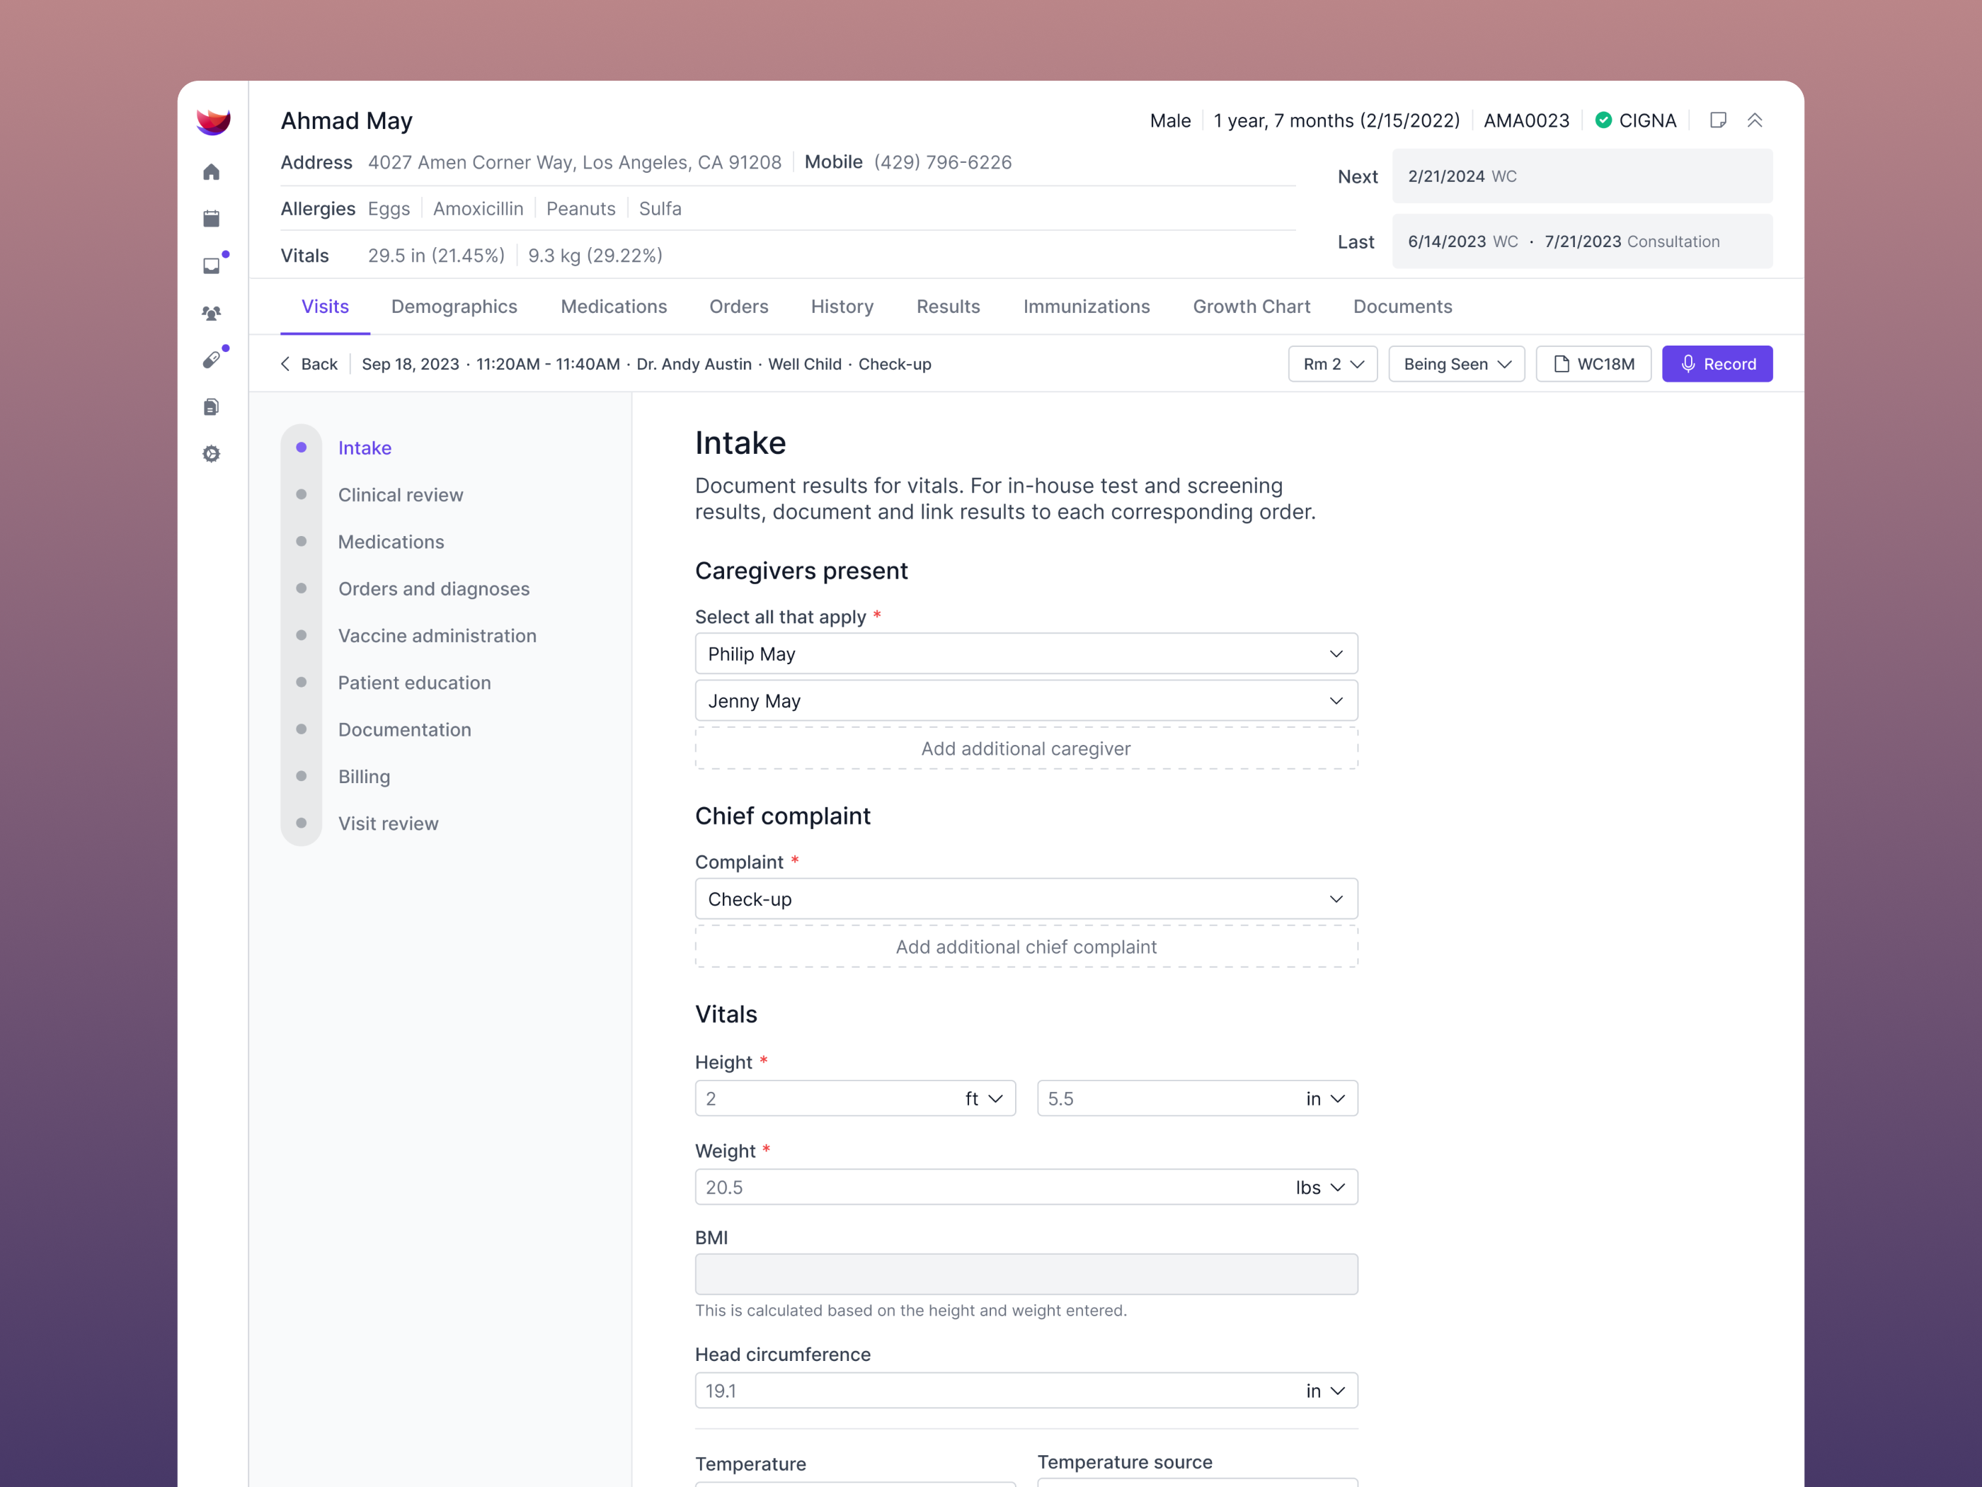This screenshot has width=1982, height=1487.
Task: Open the calendar icon in sidebar
Action: point(212,219)
